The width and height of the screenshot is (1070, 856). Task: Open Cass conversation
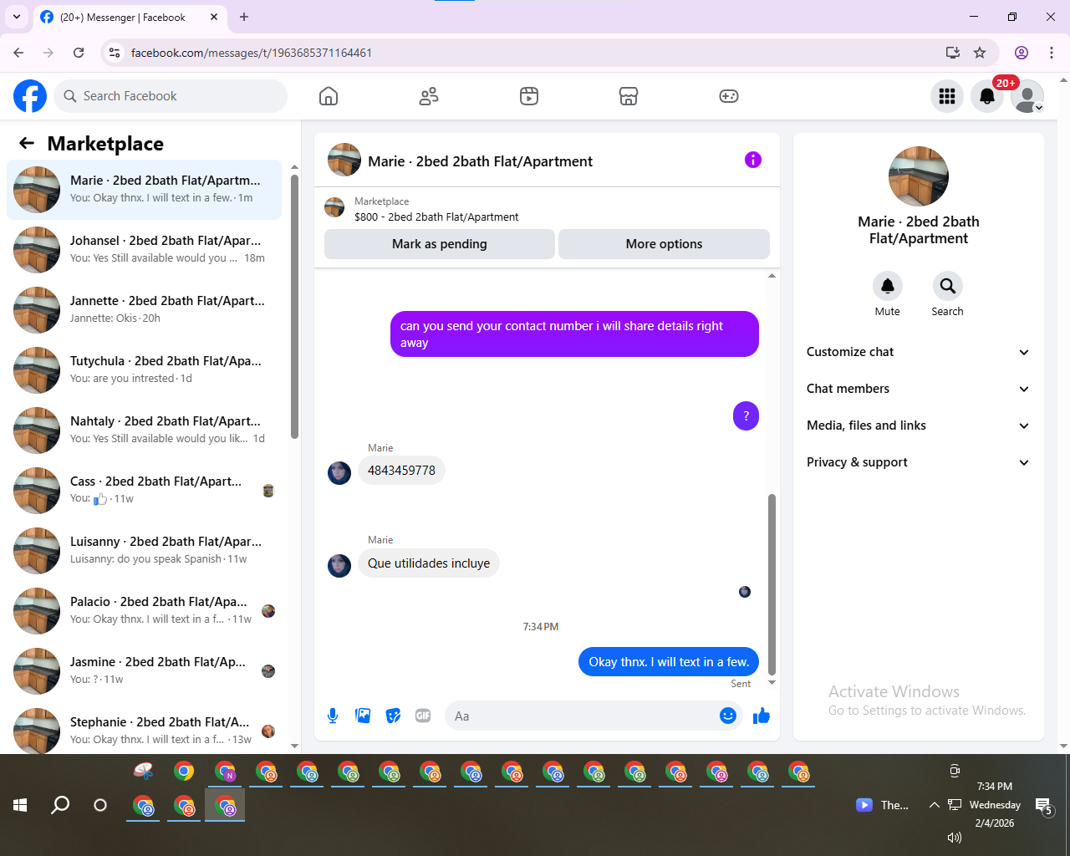(144, 491)
